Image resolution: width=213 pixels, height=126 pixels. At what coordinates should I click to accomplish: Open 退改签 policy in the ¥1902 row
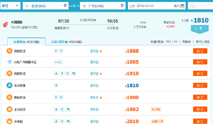[x=94, y=109]
